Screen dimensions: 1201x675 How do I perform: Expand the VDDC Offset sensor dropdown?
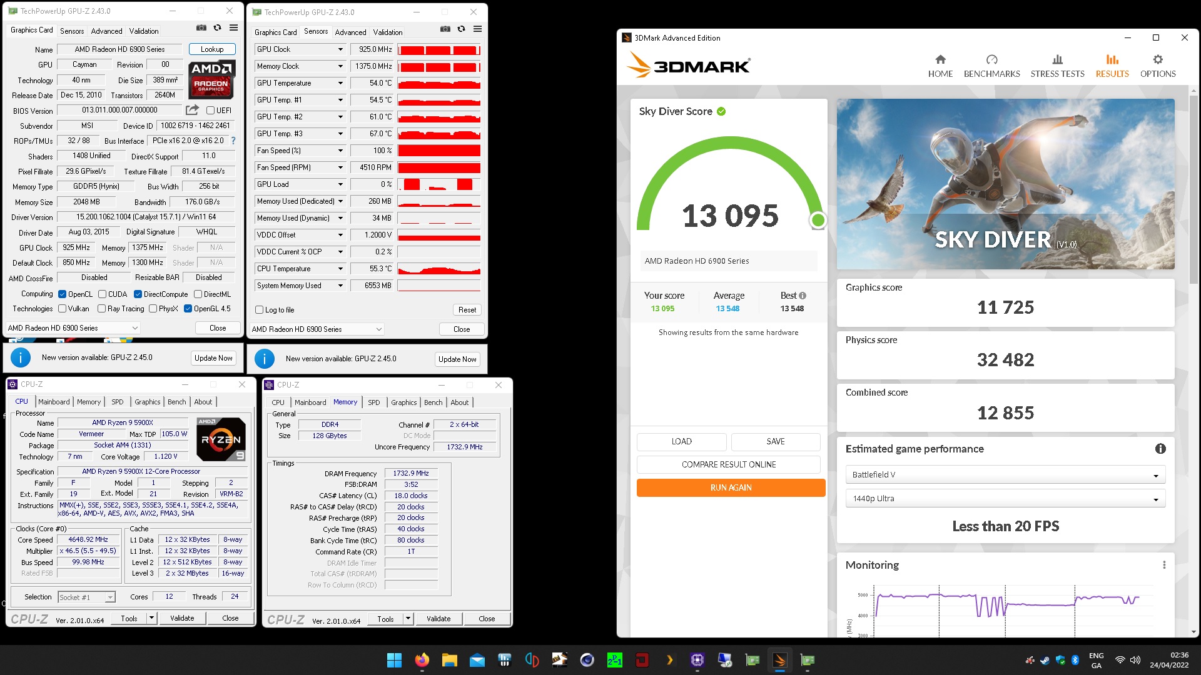(340, 235)
